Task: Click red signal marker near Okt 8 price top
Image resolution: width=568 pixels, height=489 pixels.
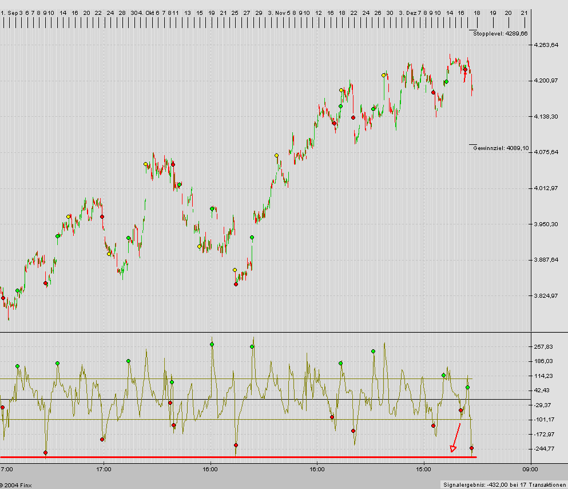Action: pyautogui.click(x=173, y=164)
